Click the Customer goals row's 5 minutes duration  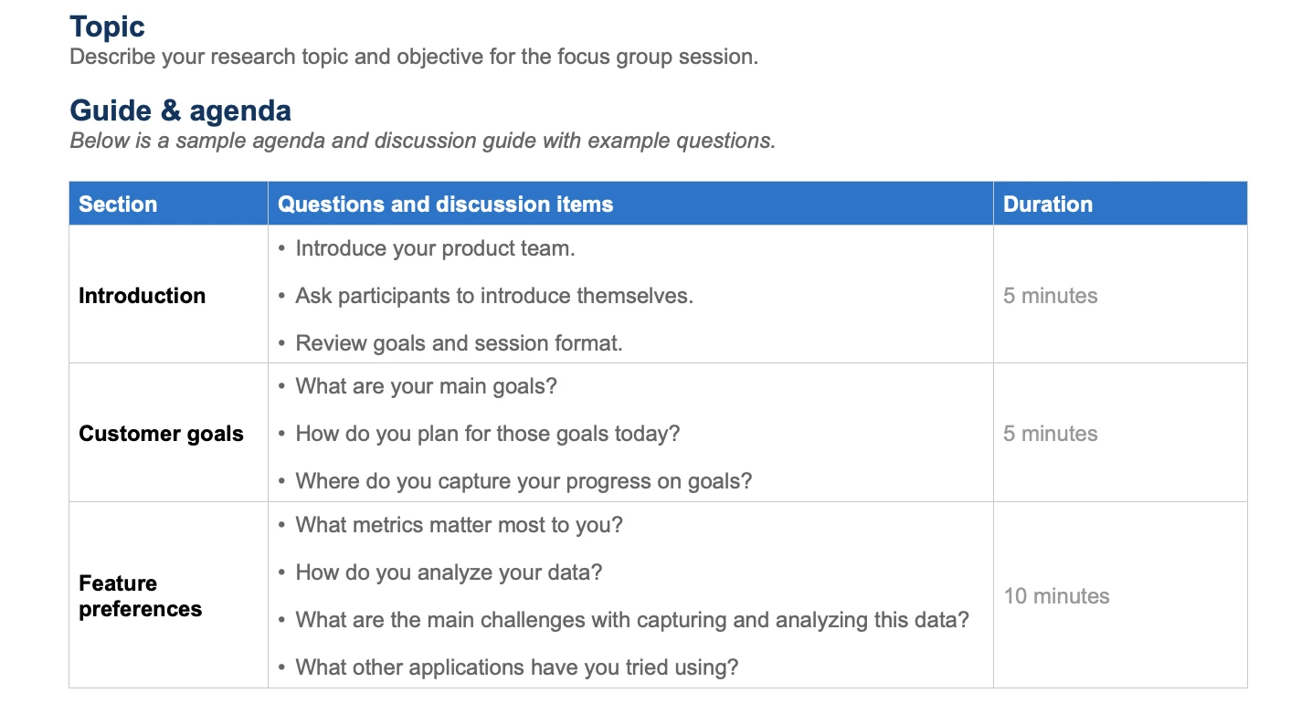coord(1050,434)
